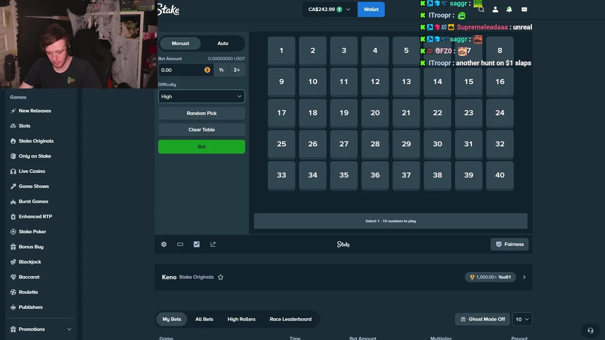Expand the Promotions sidebar section
This screenshot has width=605, height=340.
coord(41,329)
